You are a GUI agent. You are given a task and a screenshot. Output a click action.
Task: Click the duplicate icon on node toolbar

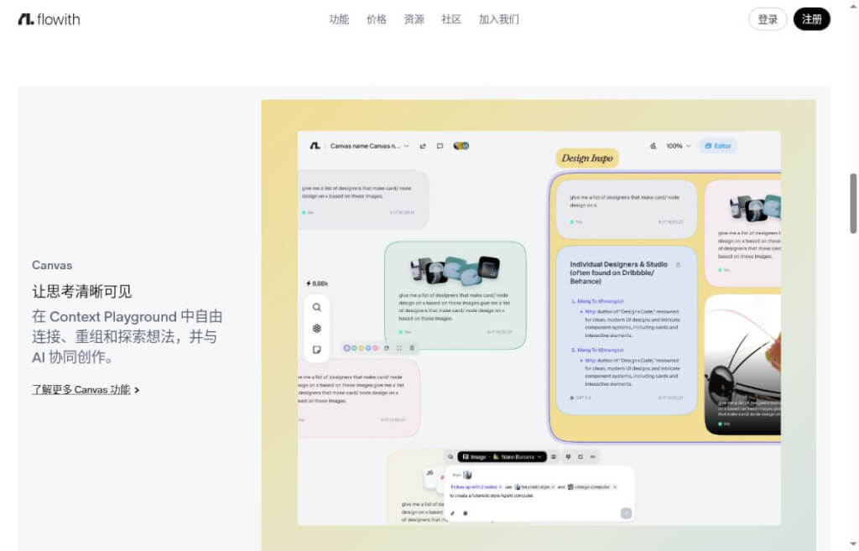[x=386, y=348]
